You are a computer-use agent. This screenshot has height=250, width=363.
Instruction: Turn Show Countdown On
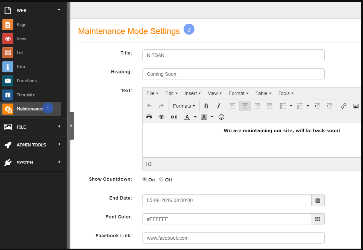tap(145, 179)
